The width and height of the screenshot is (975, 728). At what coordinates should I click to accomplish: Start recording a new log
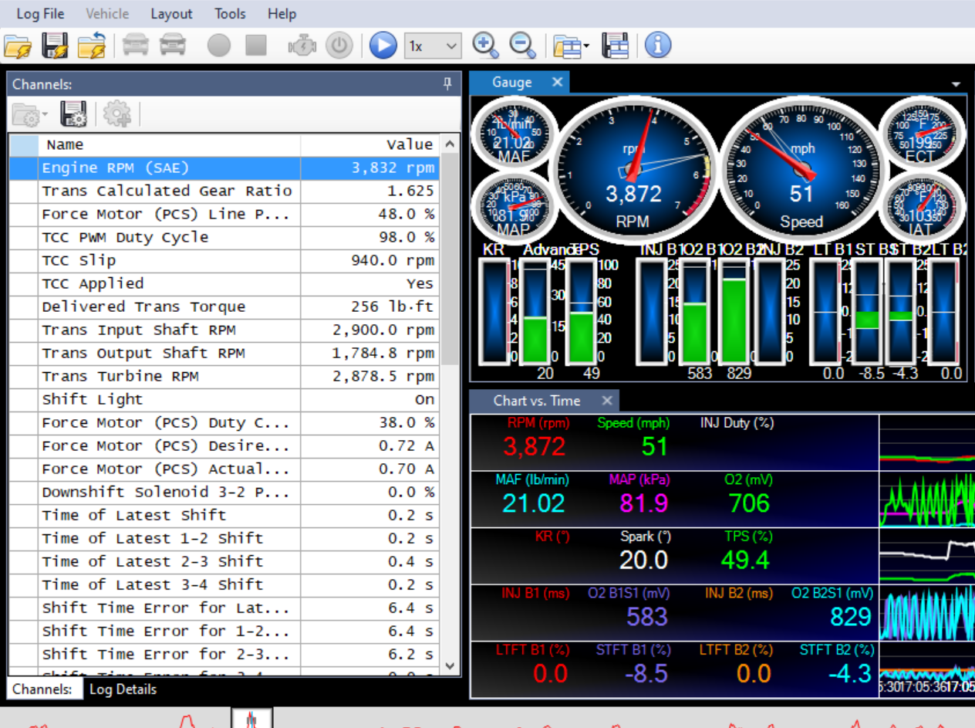(218, 45)
